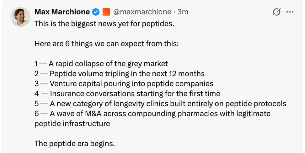Click the line "Here are 6 things we can expect"
Image resolution: width=305 pixels, height=153 pixels.
click(x=106, y=44)
